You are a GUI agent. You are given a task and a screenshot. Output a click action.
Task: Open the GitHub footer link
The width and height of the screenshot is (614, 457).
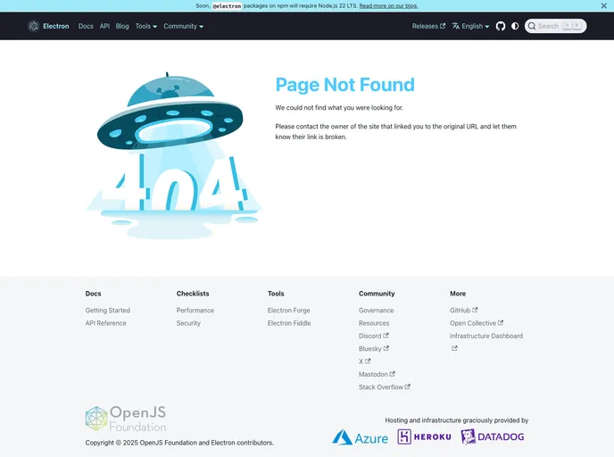[464, 310]
